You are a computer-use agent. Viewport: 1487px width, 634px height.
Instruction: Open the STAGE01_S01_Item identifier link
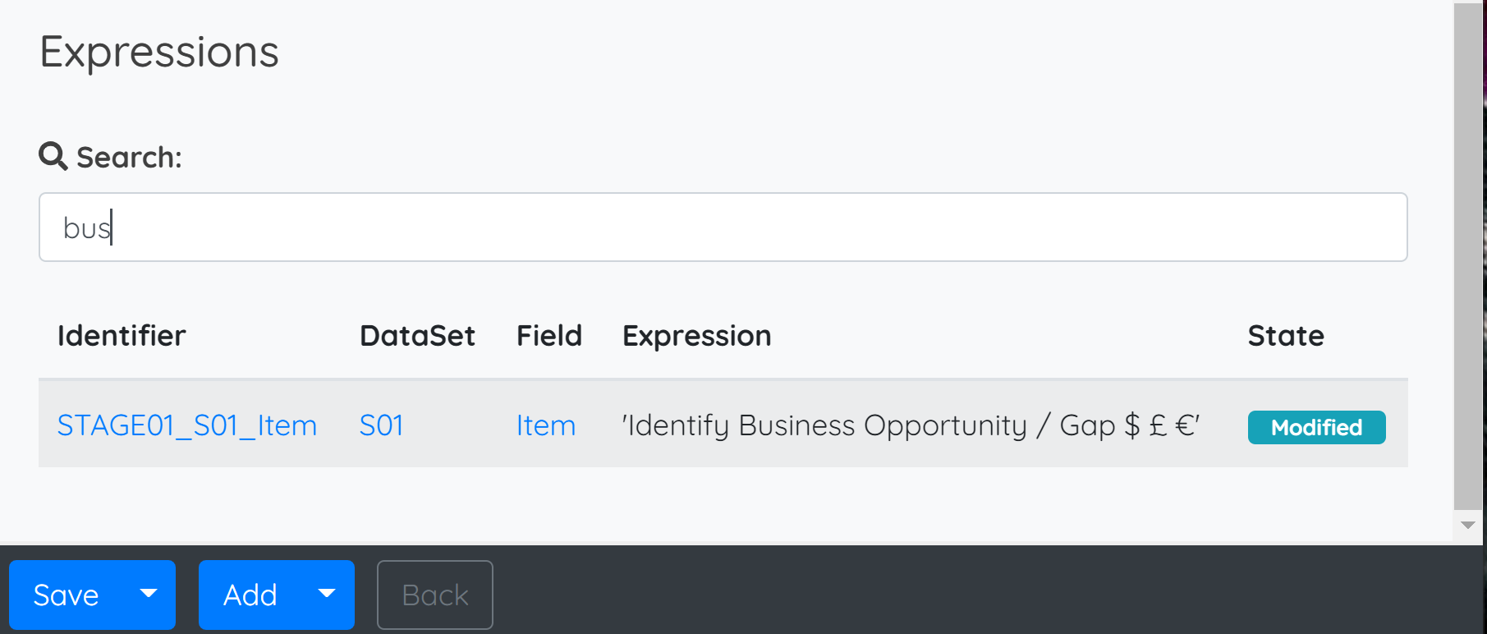(x=187, y=425)
